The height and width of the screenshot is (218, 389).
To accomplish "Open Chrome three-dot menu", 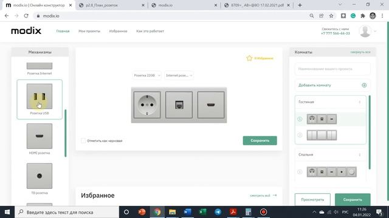I will coord(382,16).
